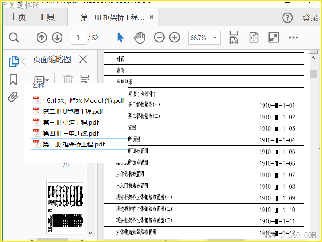
Task: Open the page thumbnails panel icon
Action: click(x=14, y=61)
